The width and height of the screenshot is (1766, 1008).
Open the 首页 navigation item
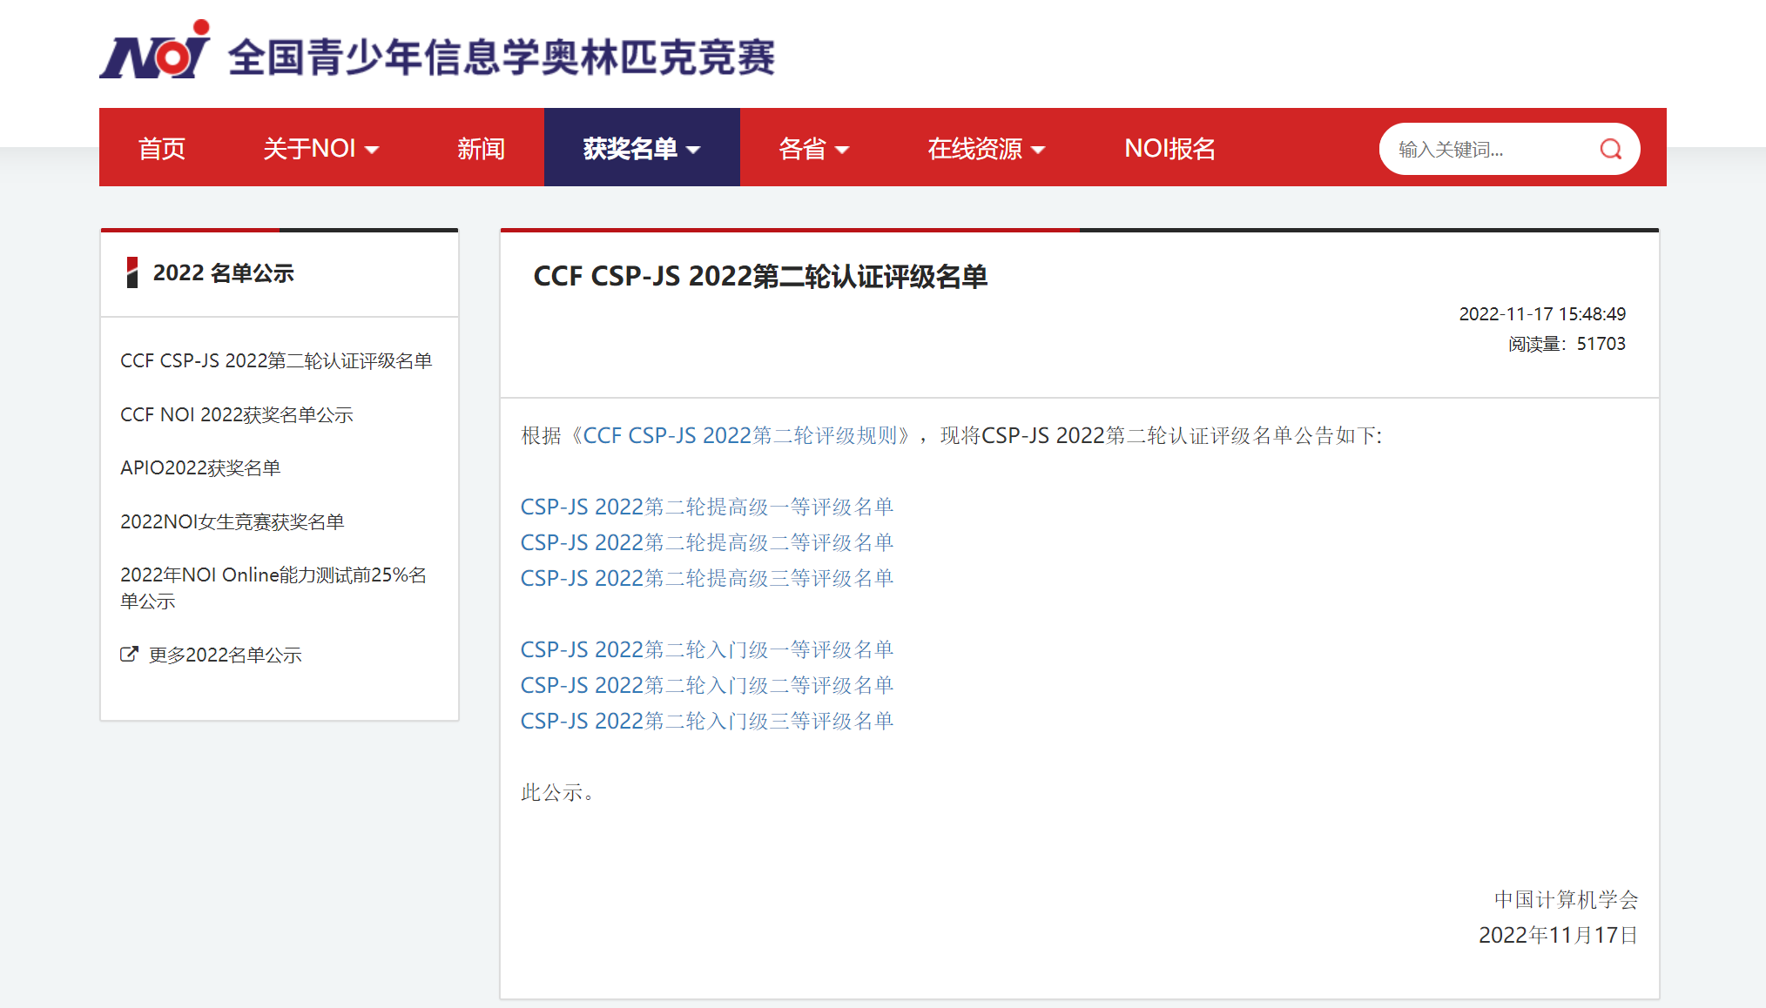tap(162, 148)
